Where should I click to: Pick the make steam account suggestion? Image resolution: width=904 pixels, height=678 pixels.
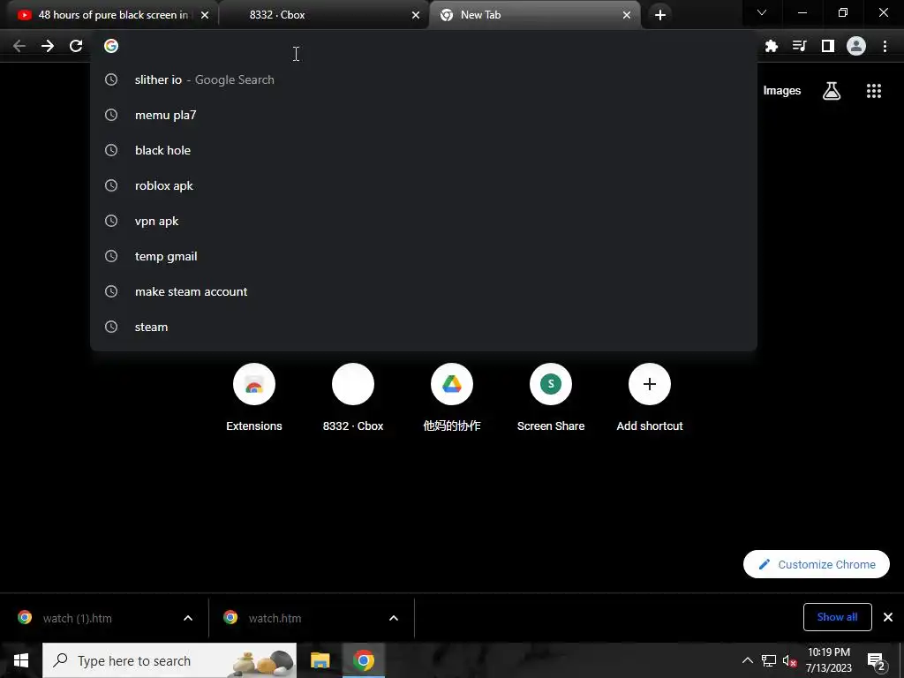(x=423, y=291)
